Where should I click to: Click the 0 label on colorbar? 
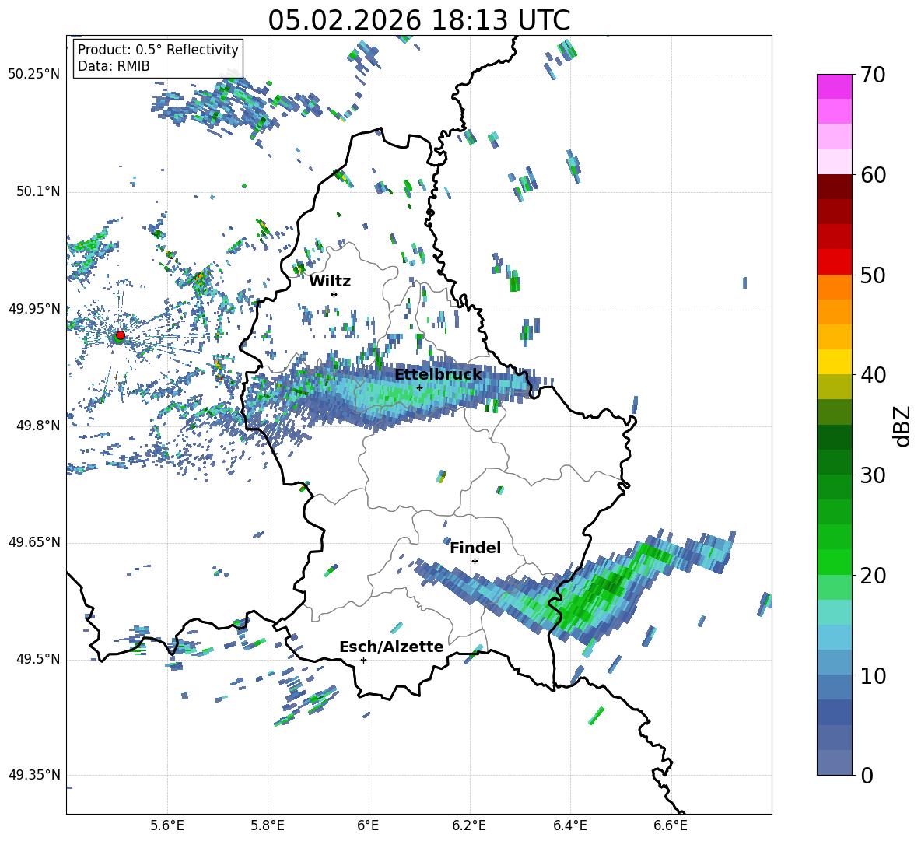pyautogui.click(x=867, y=775)
